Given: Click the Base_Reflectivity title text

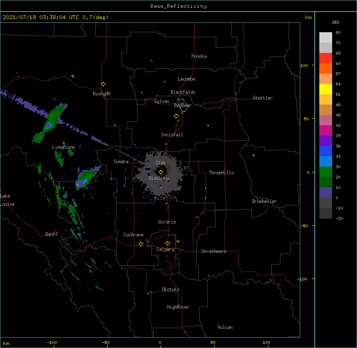Looking at the screenshot, I should click(x=178, y=6).
